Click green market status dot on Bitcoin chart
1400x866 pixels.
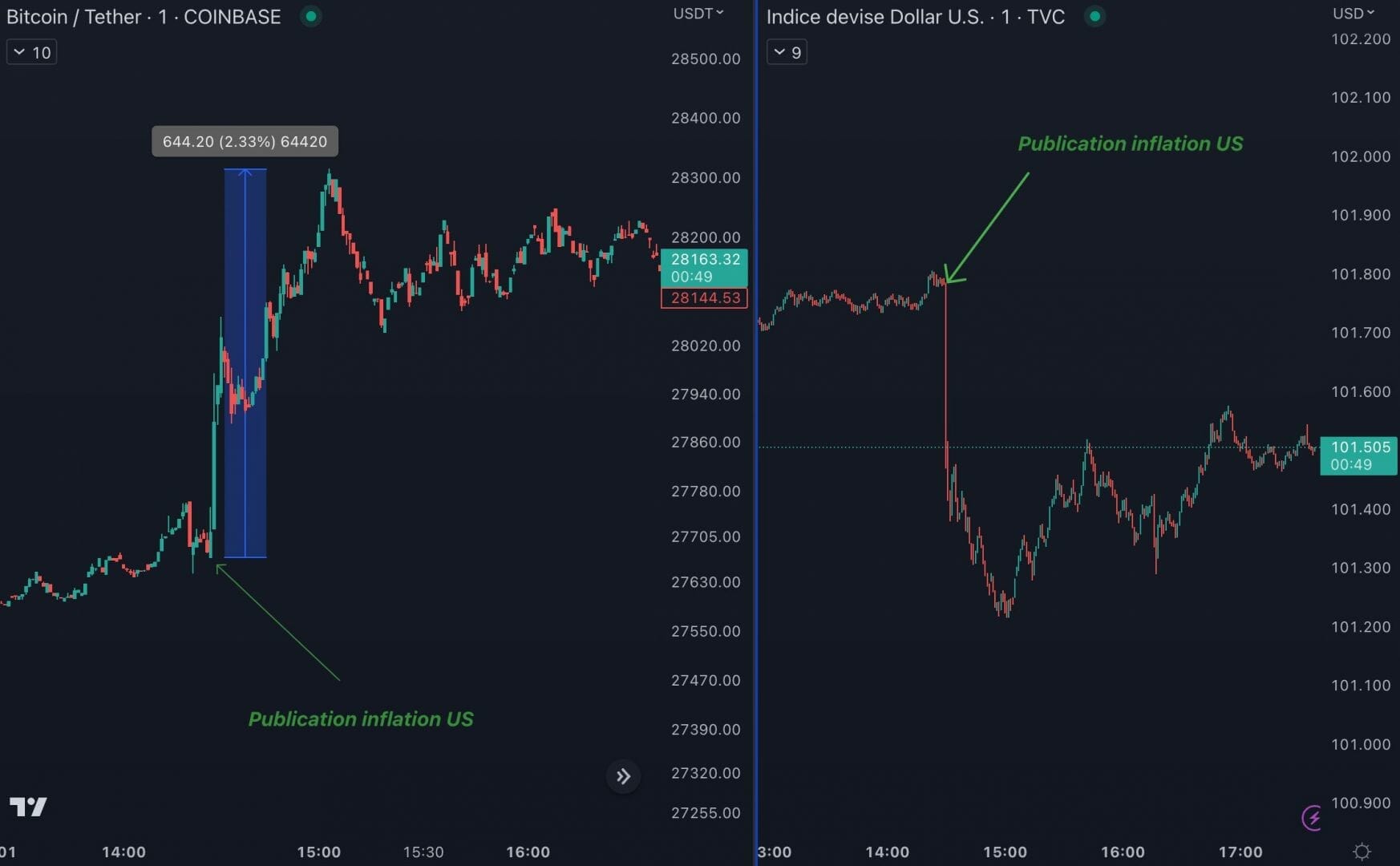click(x=310, y=17)
